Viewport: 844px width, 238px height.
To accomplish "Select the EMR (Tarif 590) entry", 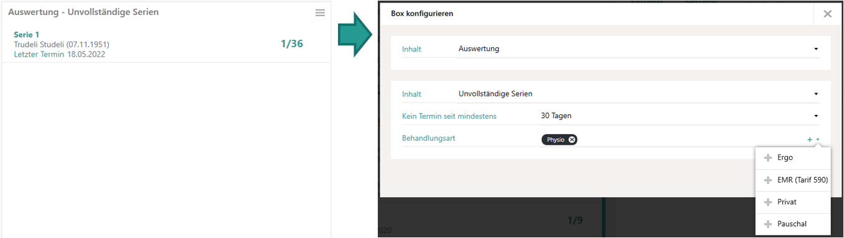I will tap(793, 180).
